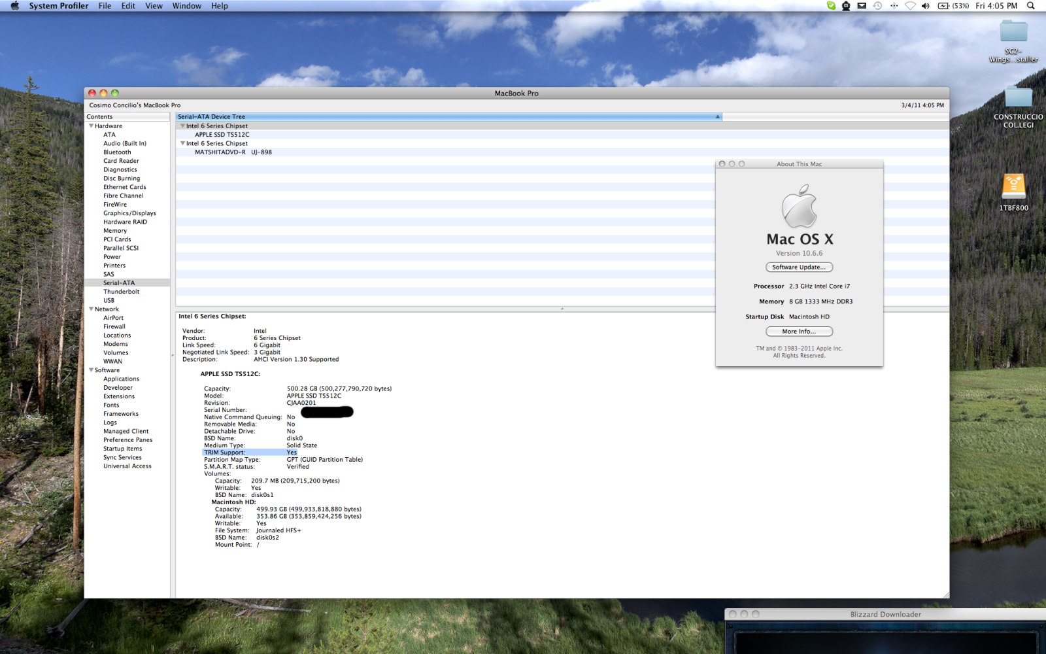
Task: Select Thunderbolt in the Hardware list
Action: pos(121,292)
